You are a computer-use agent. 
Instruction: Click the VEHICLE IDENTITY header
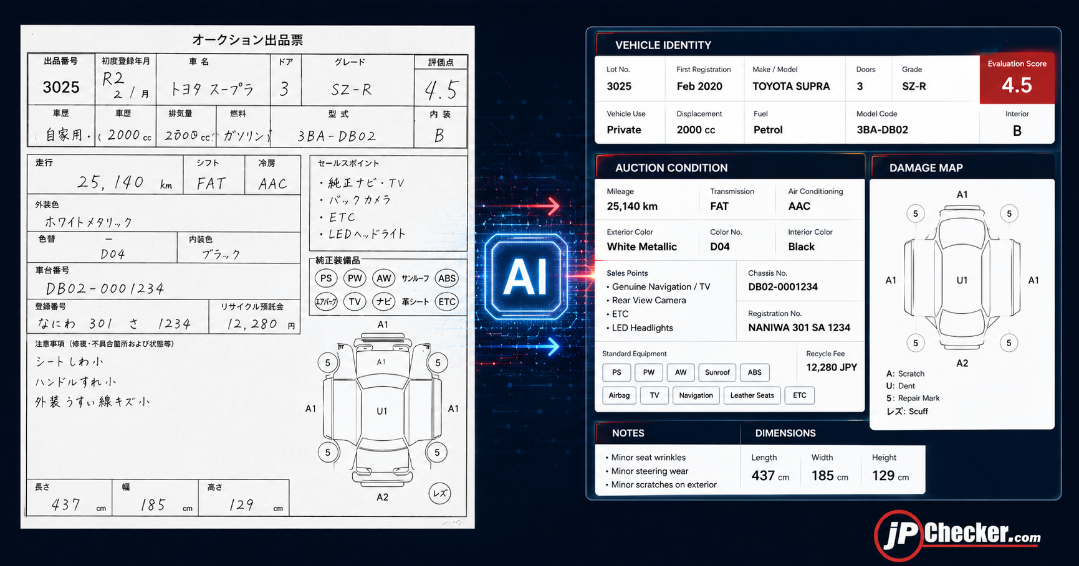(x=663, y=45)
